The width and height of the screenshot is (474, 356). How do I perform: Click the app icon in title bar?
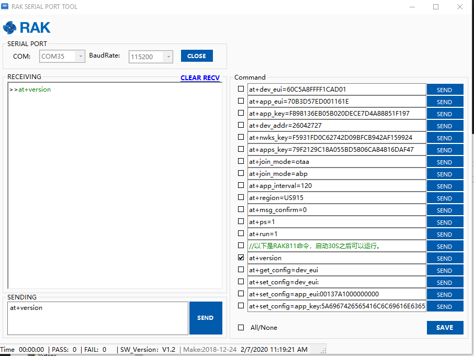click(5, 7)
